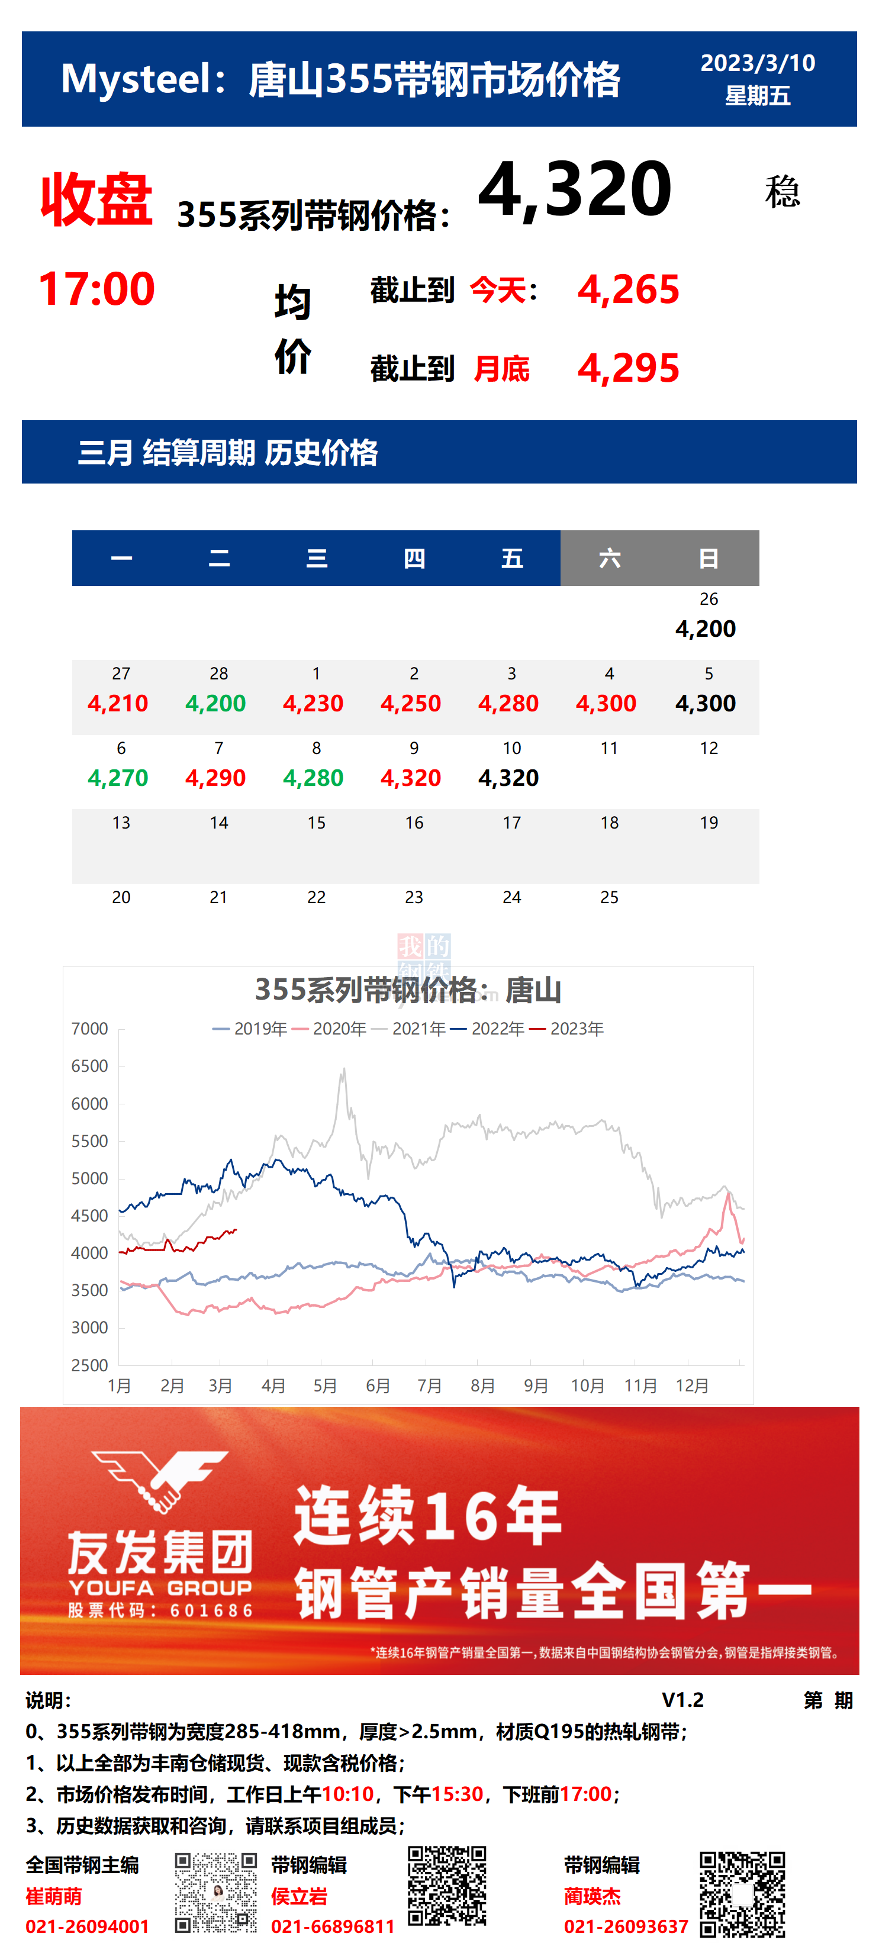Click phone number 021-66896811
This screenshot has height=1943, width=879.
pyautogui.click(x=333, y=1926)
